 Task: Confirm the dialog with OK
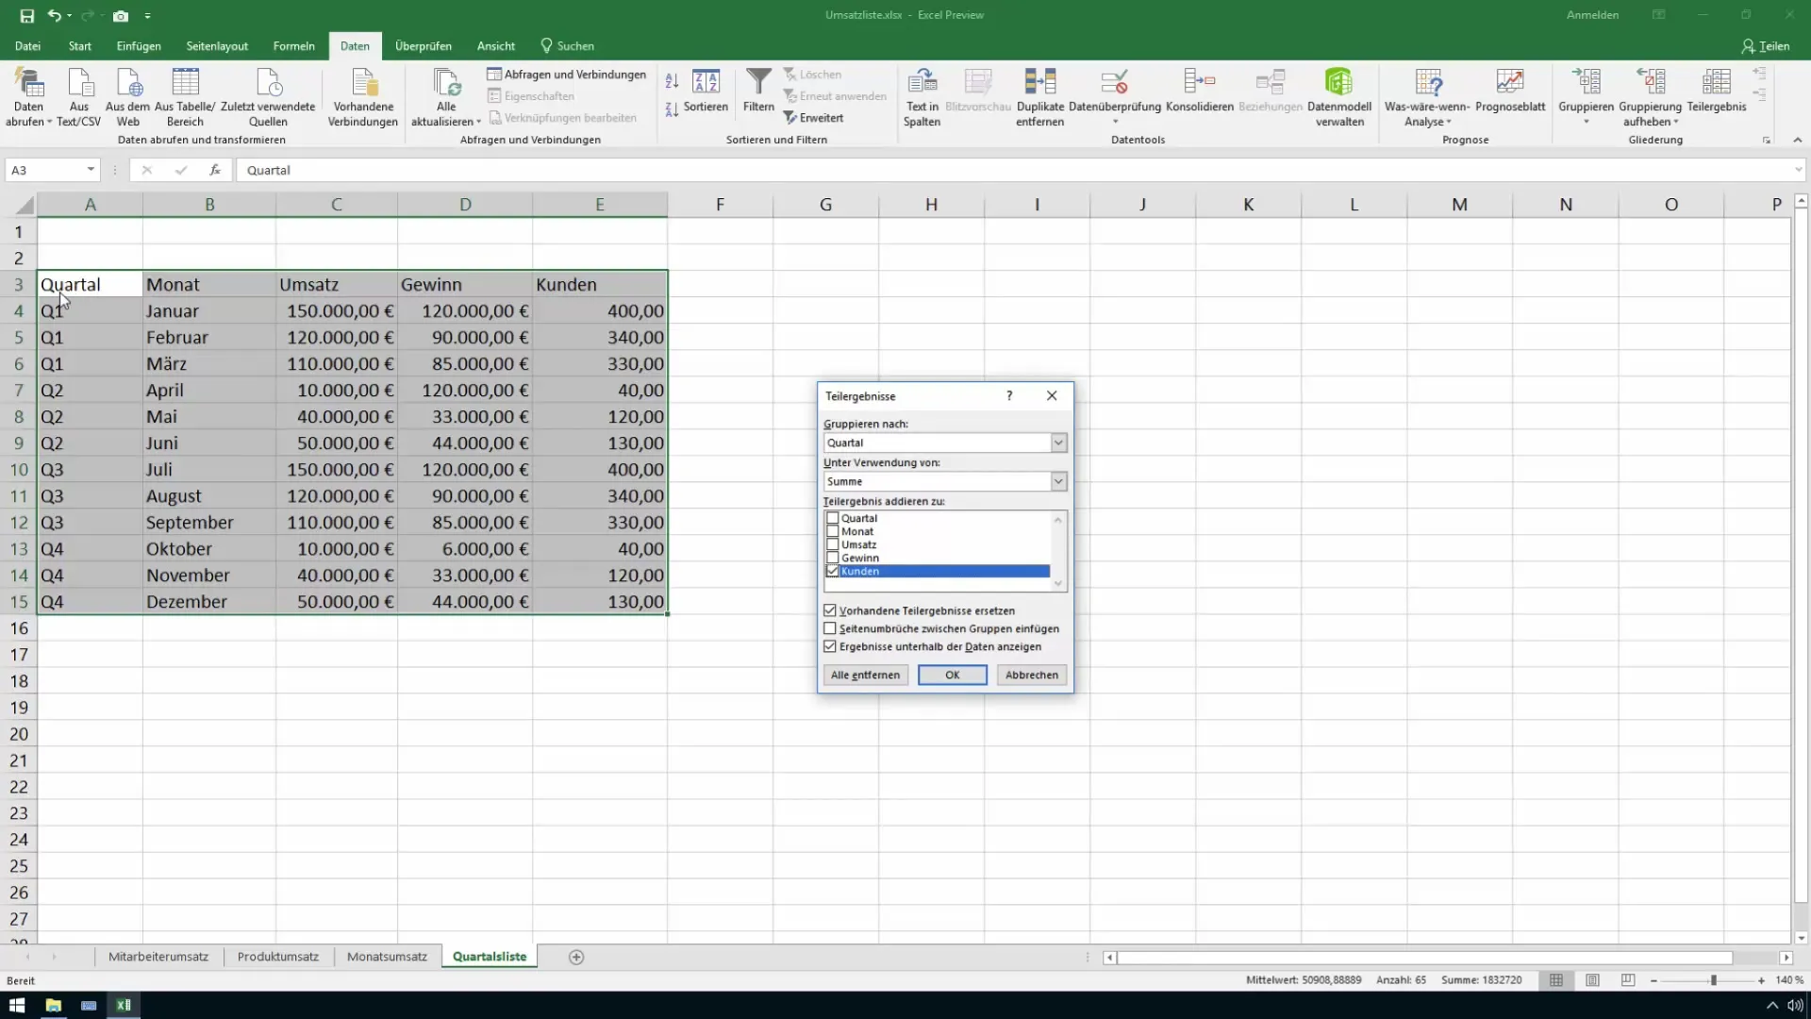coord(953,675)
